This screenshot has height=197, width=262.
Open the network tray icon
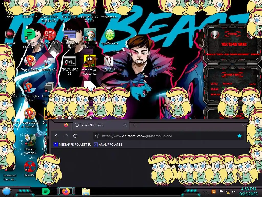227,192
